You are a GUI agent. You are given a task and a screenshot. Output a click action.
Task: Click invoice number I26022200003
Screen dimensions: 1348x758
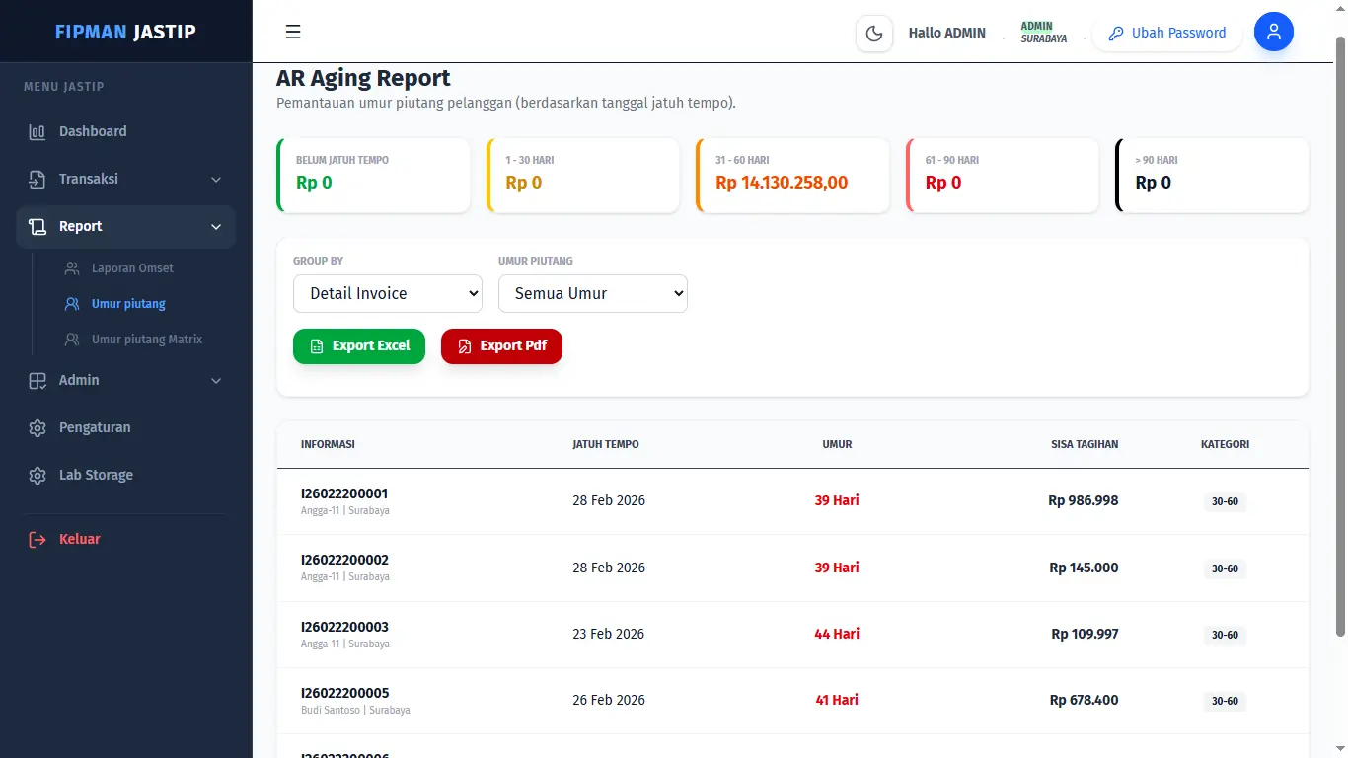click(344, 627)
